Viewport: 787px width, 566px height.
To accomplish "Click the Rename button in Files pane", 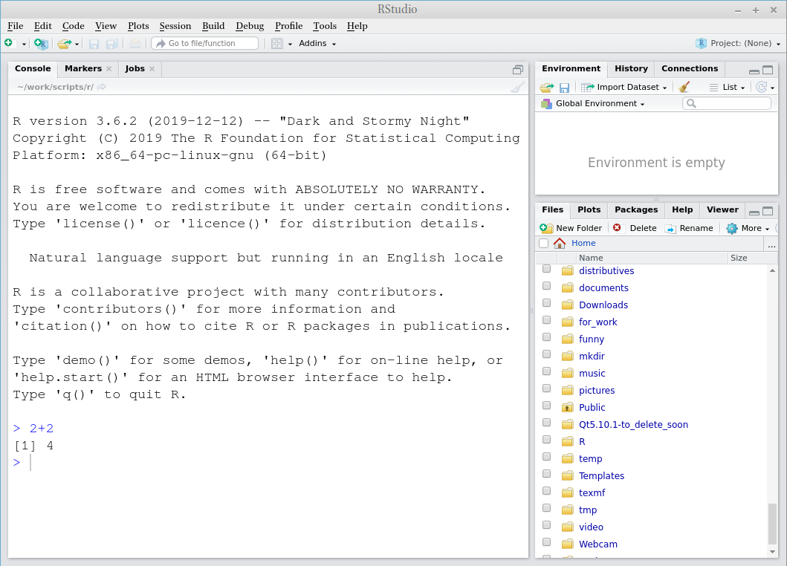I will pos(689,228).
